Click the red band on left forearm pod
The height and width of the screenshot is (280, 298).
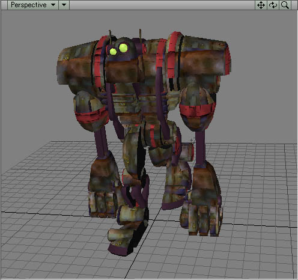91,116
